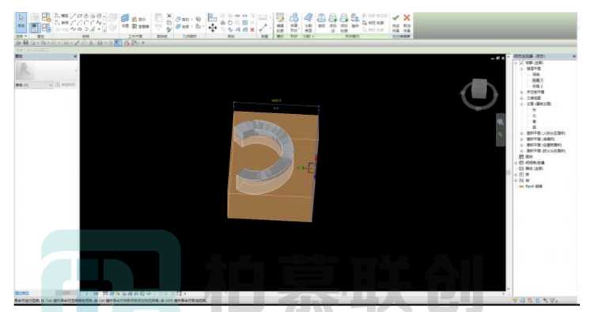Viewport: 590px width, 312px height.
Task: Click the Set work plane icon
Action: click(x=125, y=17)
